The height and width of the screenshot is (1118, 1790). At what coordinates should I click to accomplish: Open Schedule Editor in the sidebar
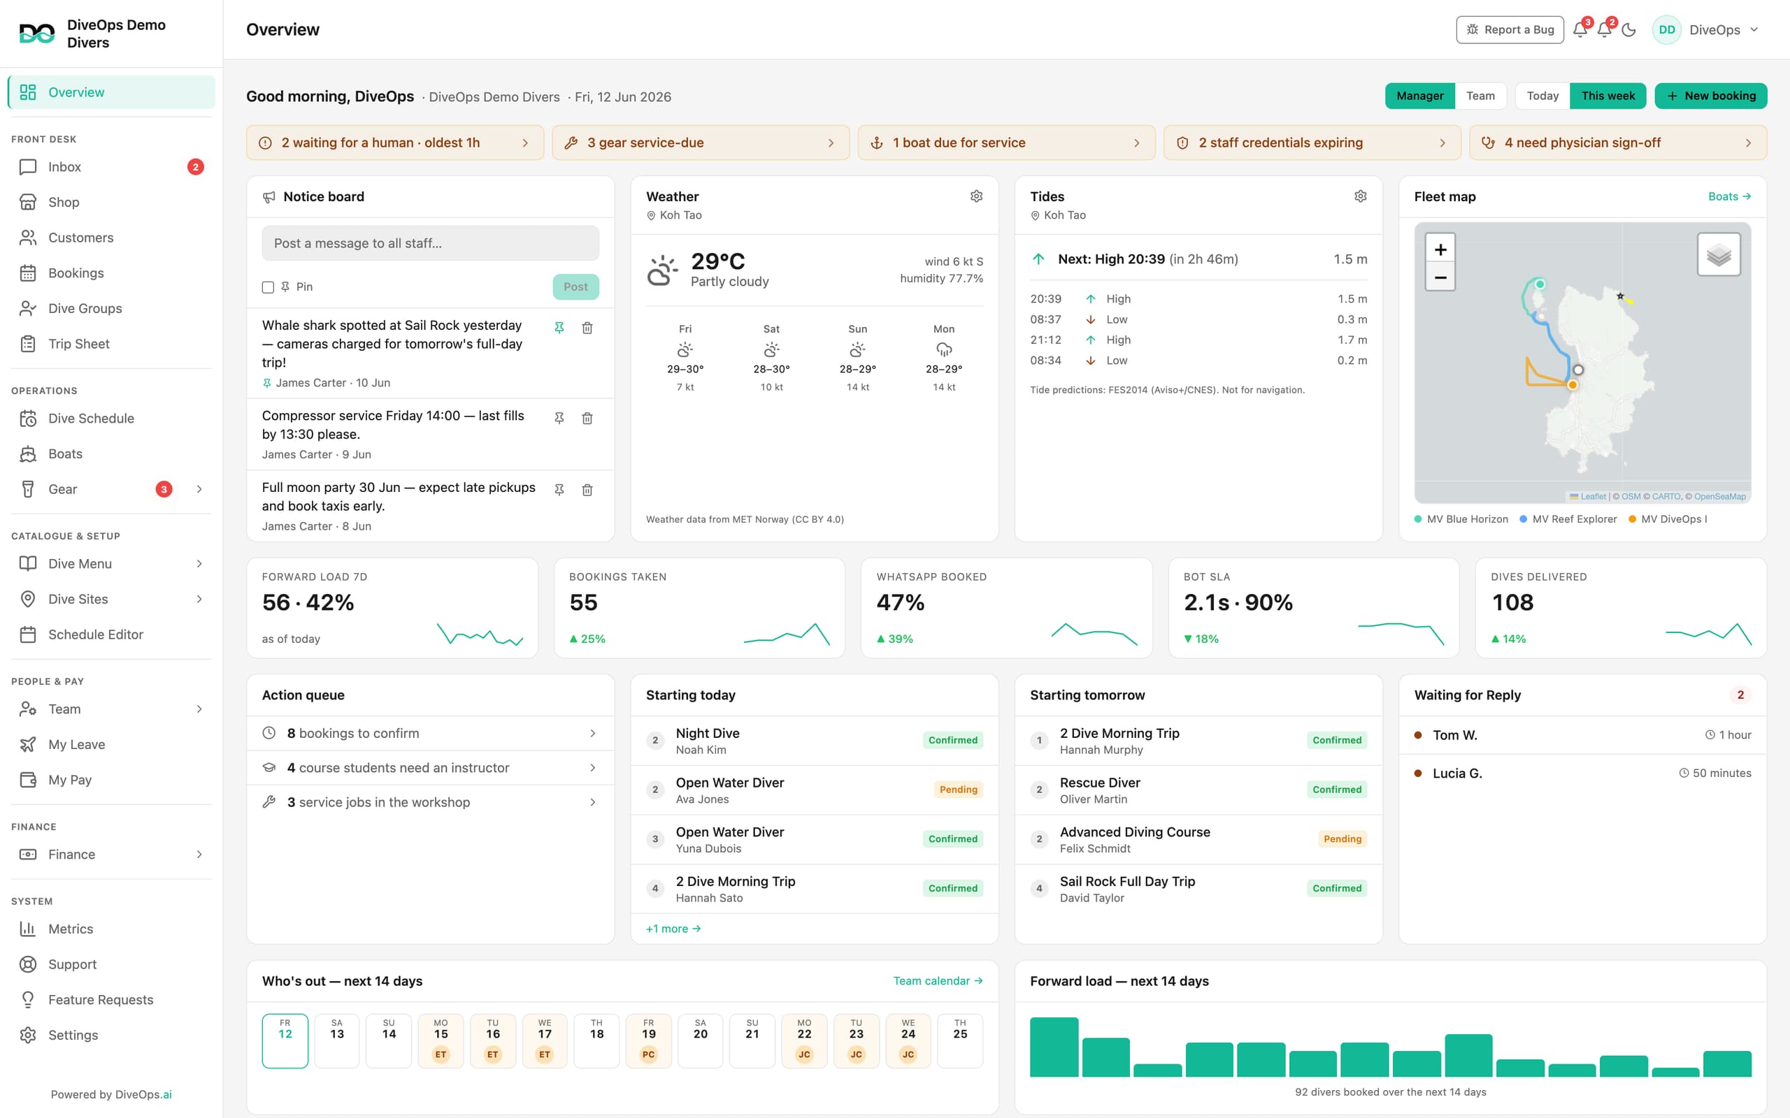point(111,634)
